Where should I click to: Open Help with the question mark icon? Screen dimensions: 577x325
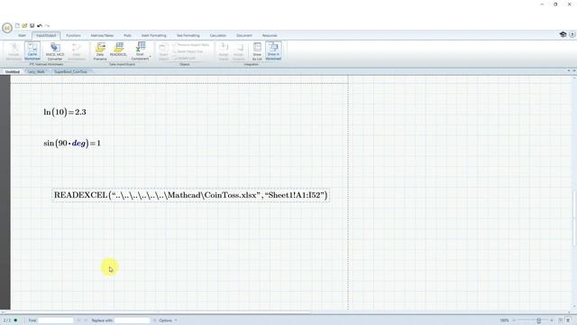pos(572,34)
